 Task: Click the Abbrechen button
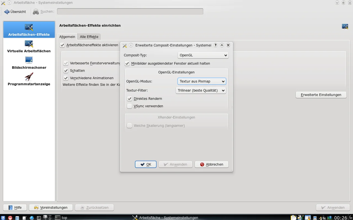tap(212, 164)
